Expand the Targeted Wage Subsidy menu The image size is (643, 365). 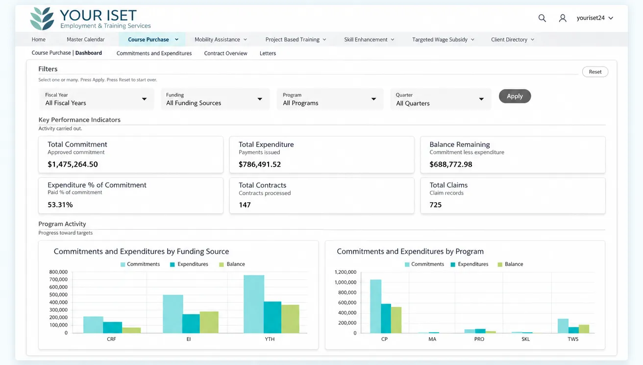point(443,40)
